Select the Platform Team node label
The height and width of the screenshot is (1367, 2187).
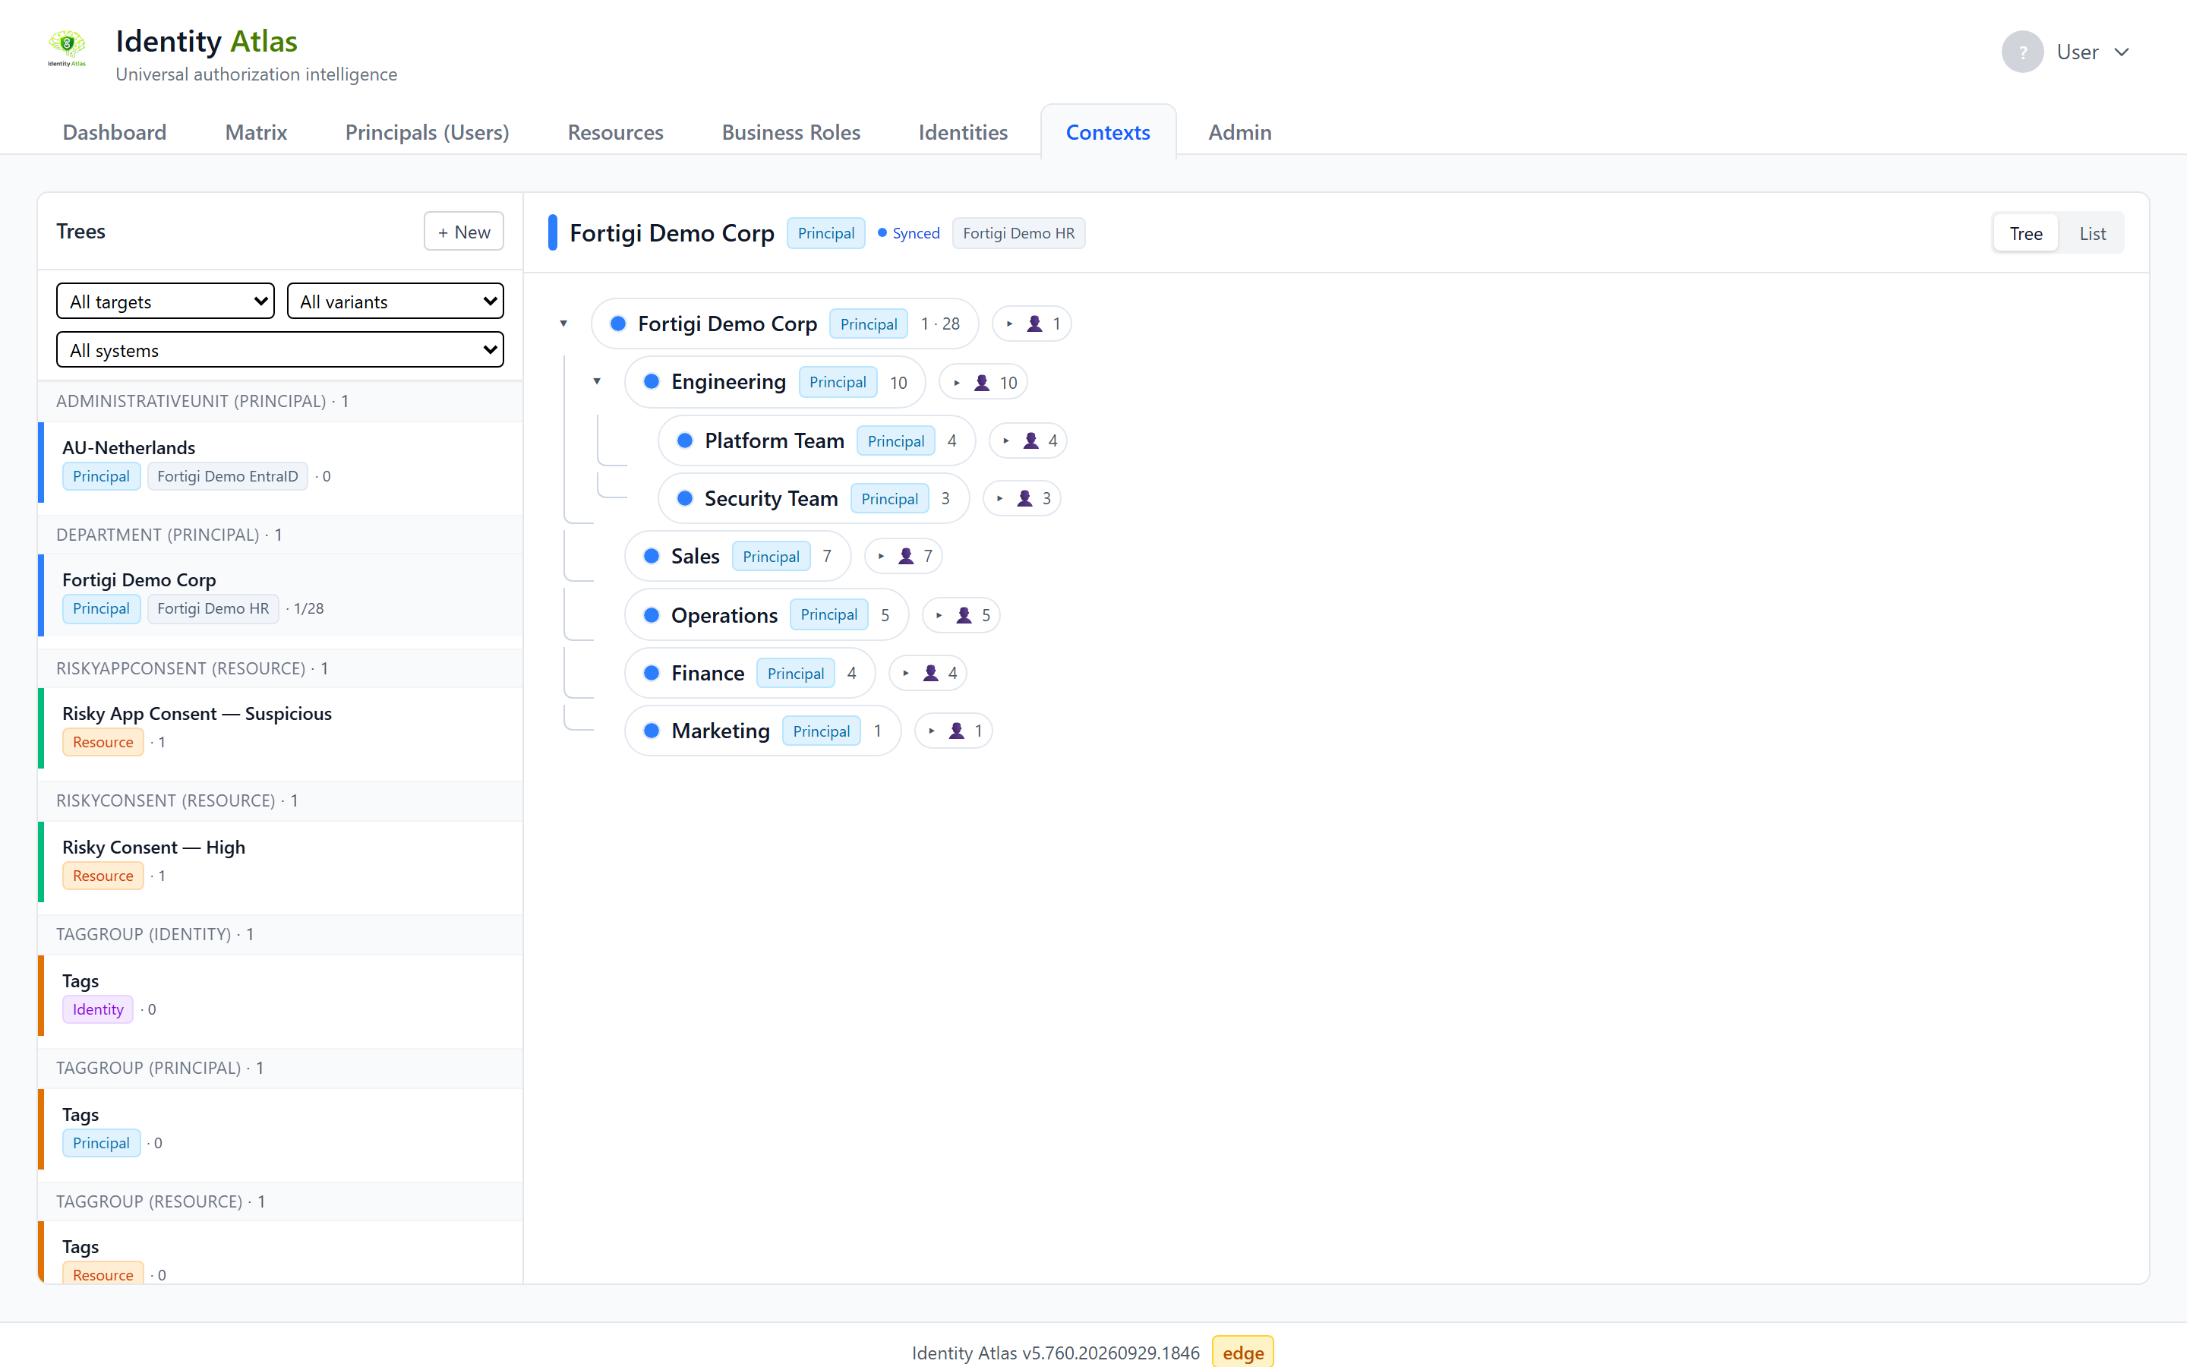tap(775, 440)
